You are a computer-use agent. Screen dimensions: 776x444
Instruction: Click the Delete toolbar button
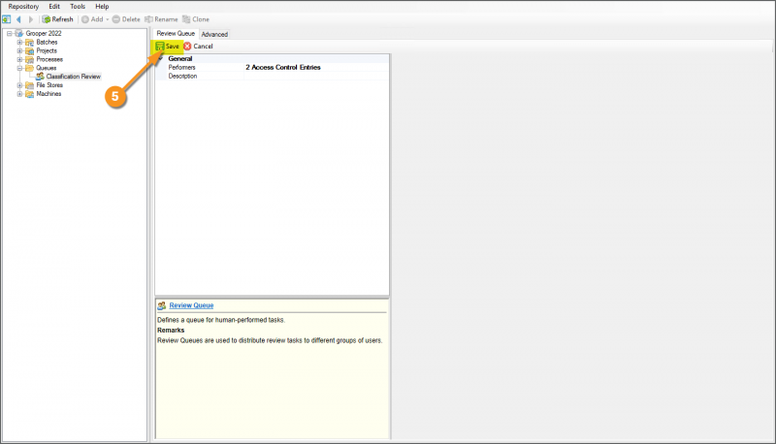point(126,19)
